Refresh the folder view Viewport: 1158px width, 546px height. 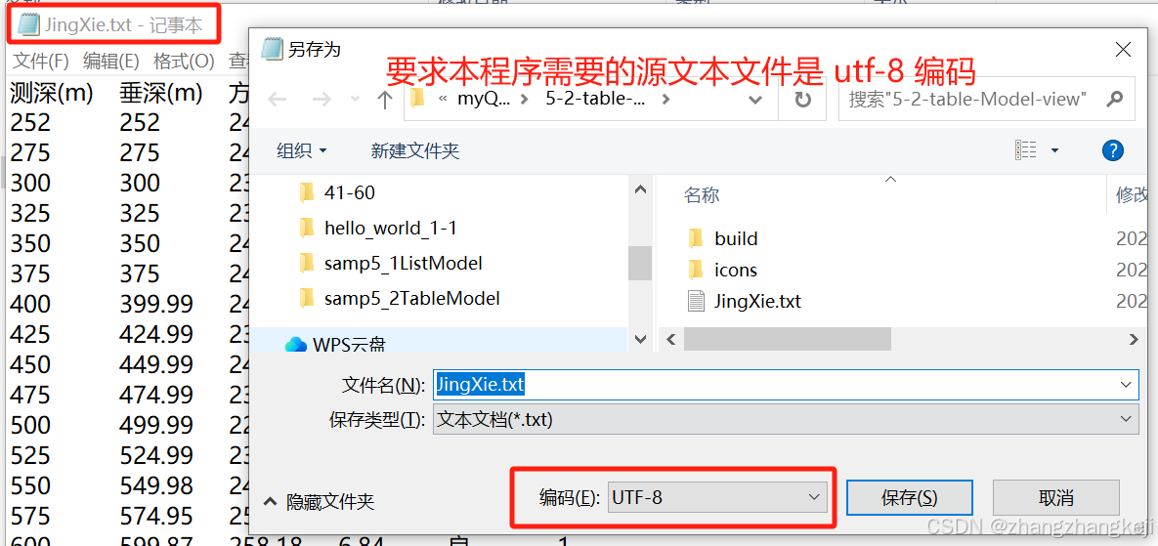tap(802, 99)
